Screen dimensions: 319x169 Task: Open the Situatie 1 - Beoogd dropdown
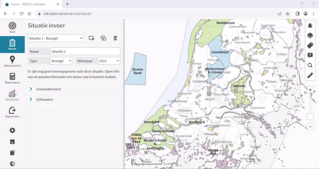point(56,38)
